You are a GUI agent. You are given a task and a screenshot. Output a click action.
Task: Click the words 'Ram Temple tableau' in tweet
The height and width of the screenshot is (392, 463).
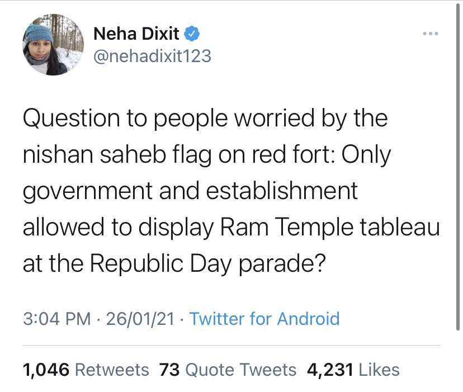(x=330, y=227)
